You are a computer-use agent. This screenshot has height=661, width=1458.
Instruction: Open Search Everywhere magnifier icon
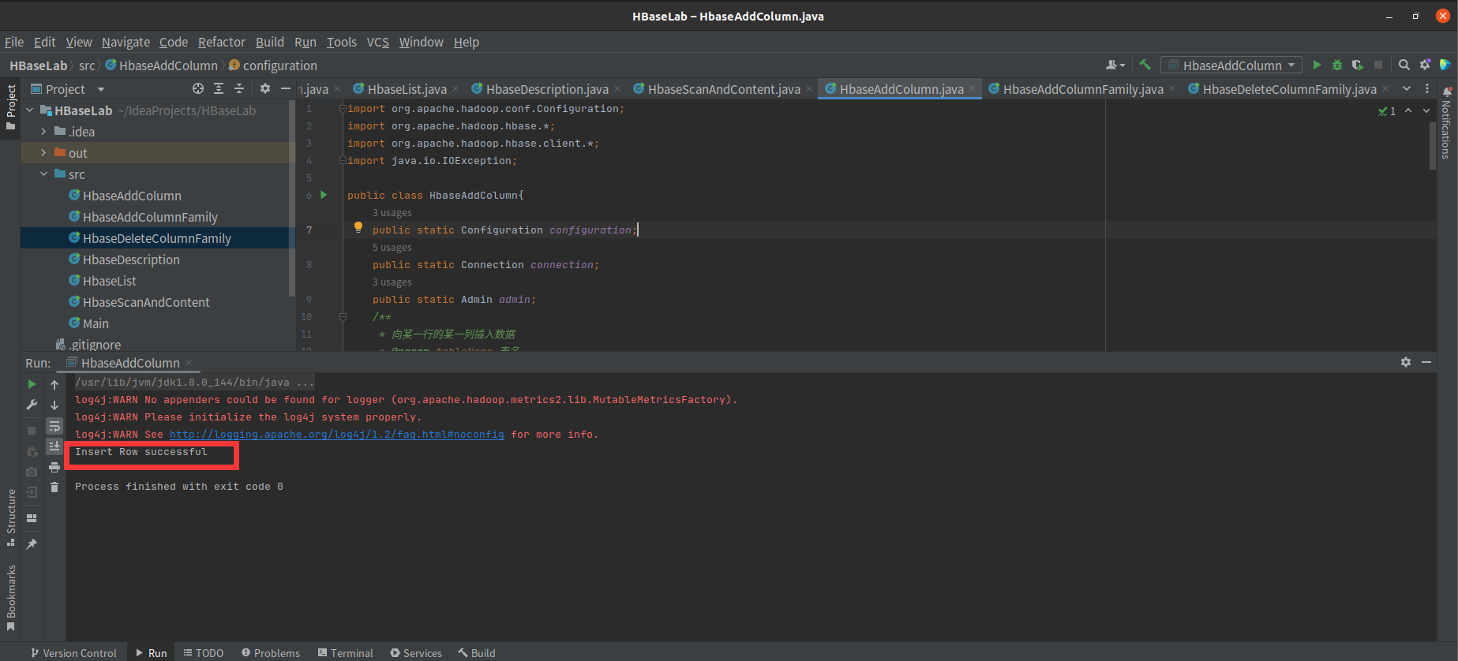pos(1404,65)
